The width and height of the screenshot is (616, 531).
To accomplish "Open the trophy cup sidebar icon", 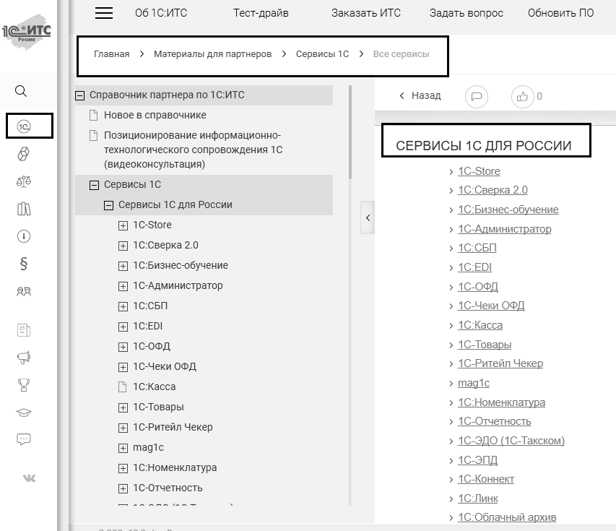I will coord(24,385).
